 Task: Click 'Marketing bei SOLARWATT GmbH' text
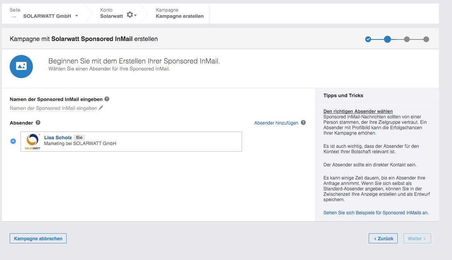[x=80, y=144]
